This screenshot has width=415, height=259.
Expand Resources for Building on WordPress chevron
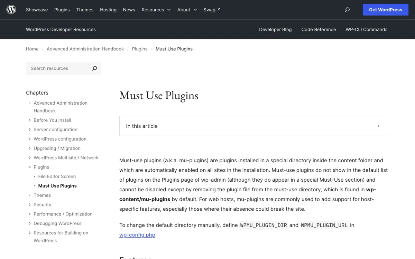[x=30, y=233]
